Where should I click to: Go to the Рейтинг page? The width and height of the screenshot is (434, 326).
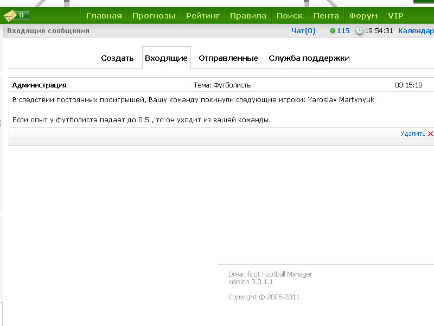click(x=203, y=16)
